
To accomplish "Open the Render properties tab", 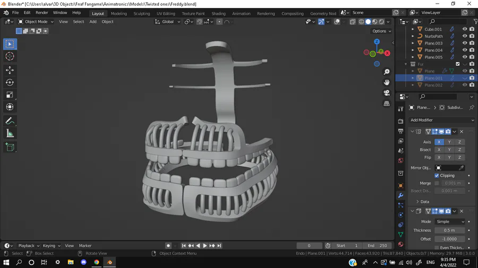I will click(x=400, y=121).
